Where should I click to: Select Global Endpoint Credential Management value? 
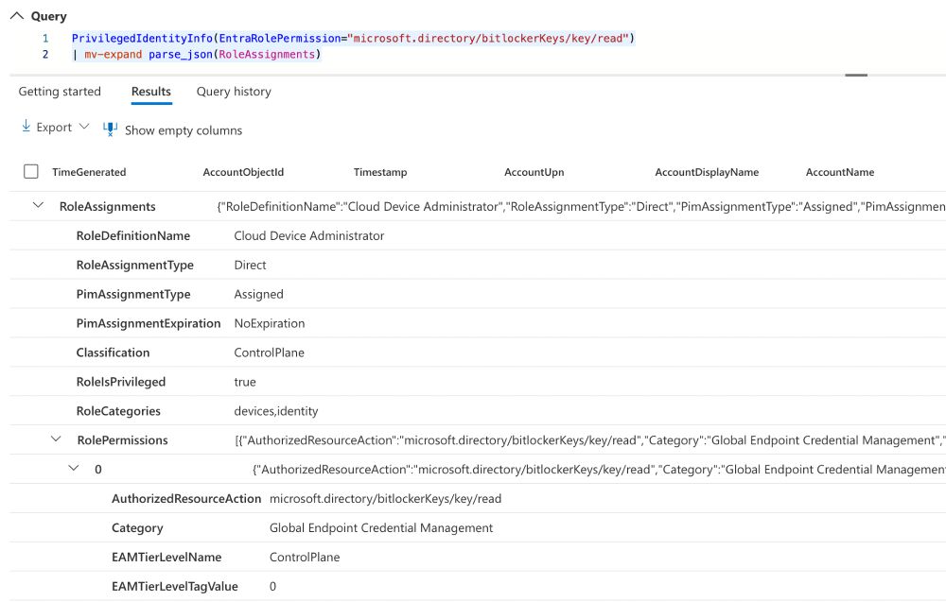pyautogui.click(x=380, y=528)
